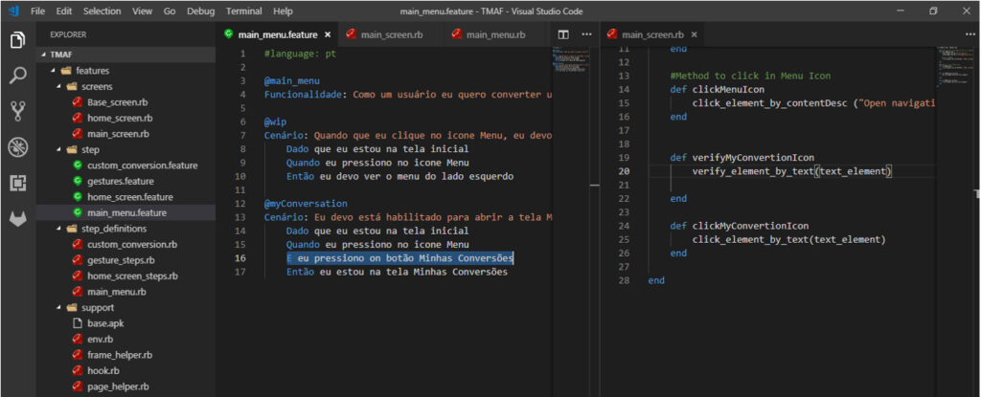The height and width of the screenshot is (397, 981).
Task: Close the main_menu.feature tab
Action: pyautogui.click(x=328, y=34)
